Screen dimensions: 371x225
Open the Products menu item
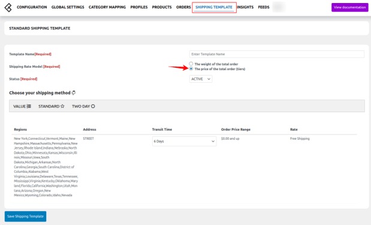(x=162, y=7)
